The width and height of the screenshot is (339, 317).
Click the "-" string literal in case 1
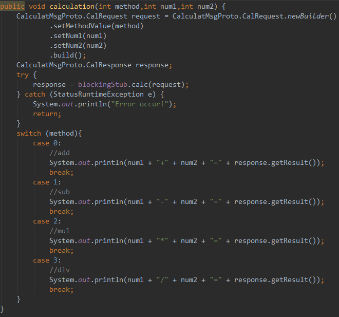tap(162, 202)
